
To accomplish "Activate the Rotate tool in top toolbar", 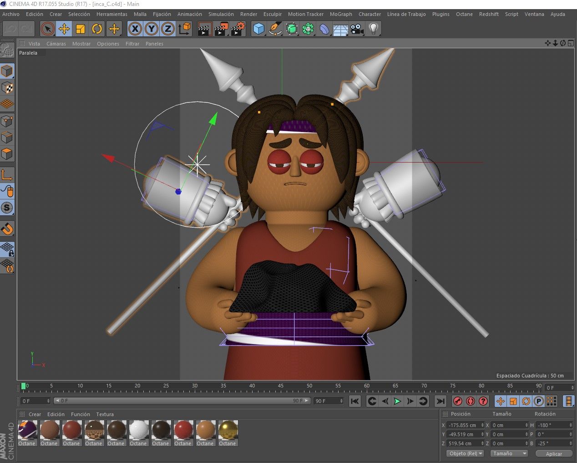I will point(97,29).
